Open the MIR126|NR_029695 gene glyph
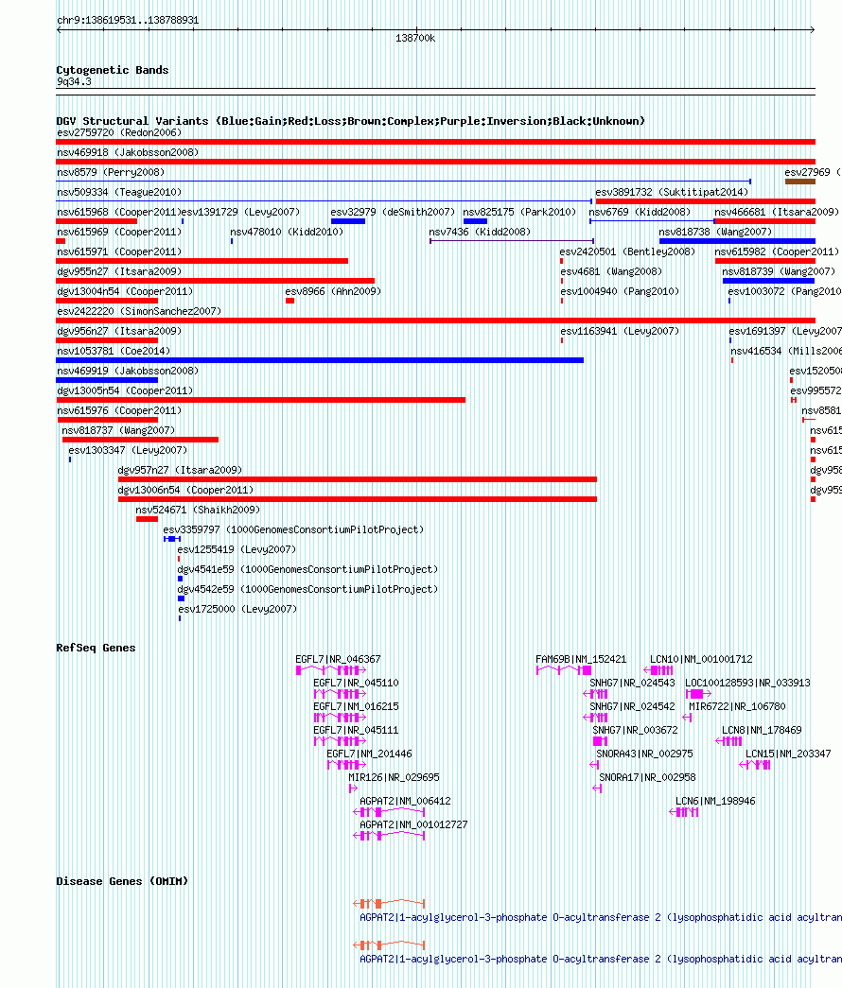The height and width of the screenshot is (988, 842). (353, 789)
